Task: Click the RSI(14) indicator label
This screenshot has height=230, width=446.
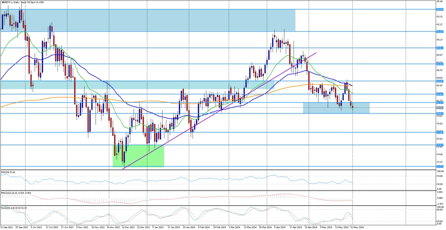Action: [x=8, y=172]
